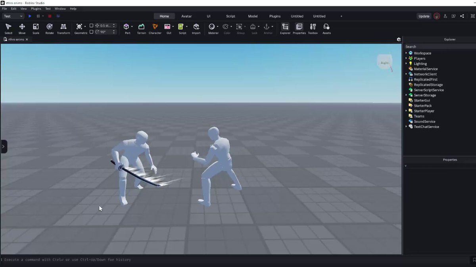Viewport: 476px width, 267px height.
Task: Click the Update button
Action: (424, 16)
